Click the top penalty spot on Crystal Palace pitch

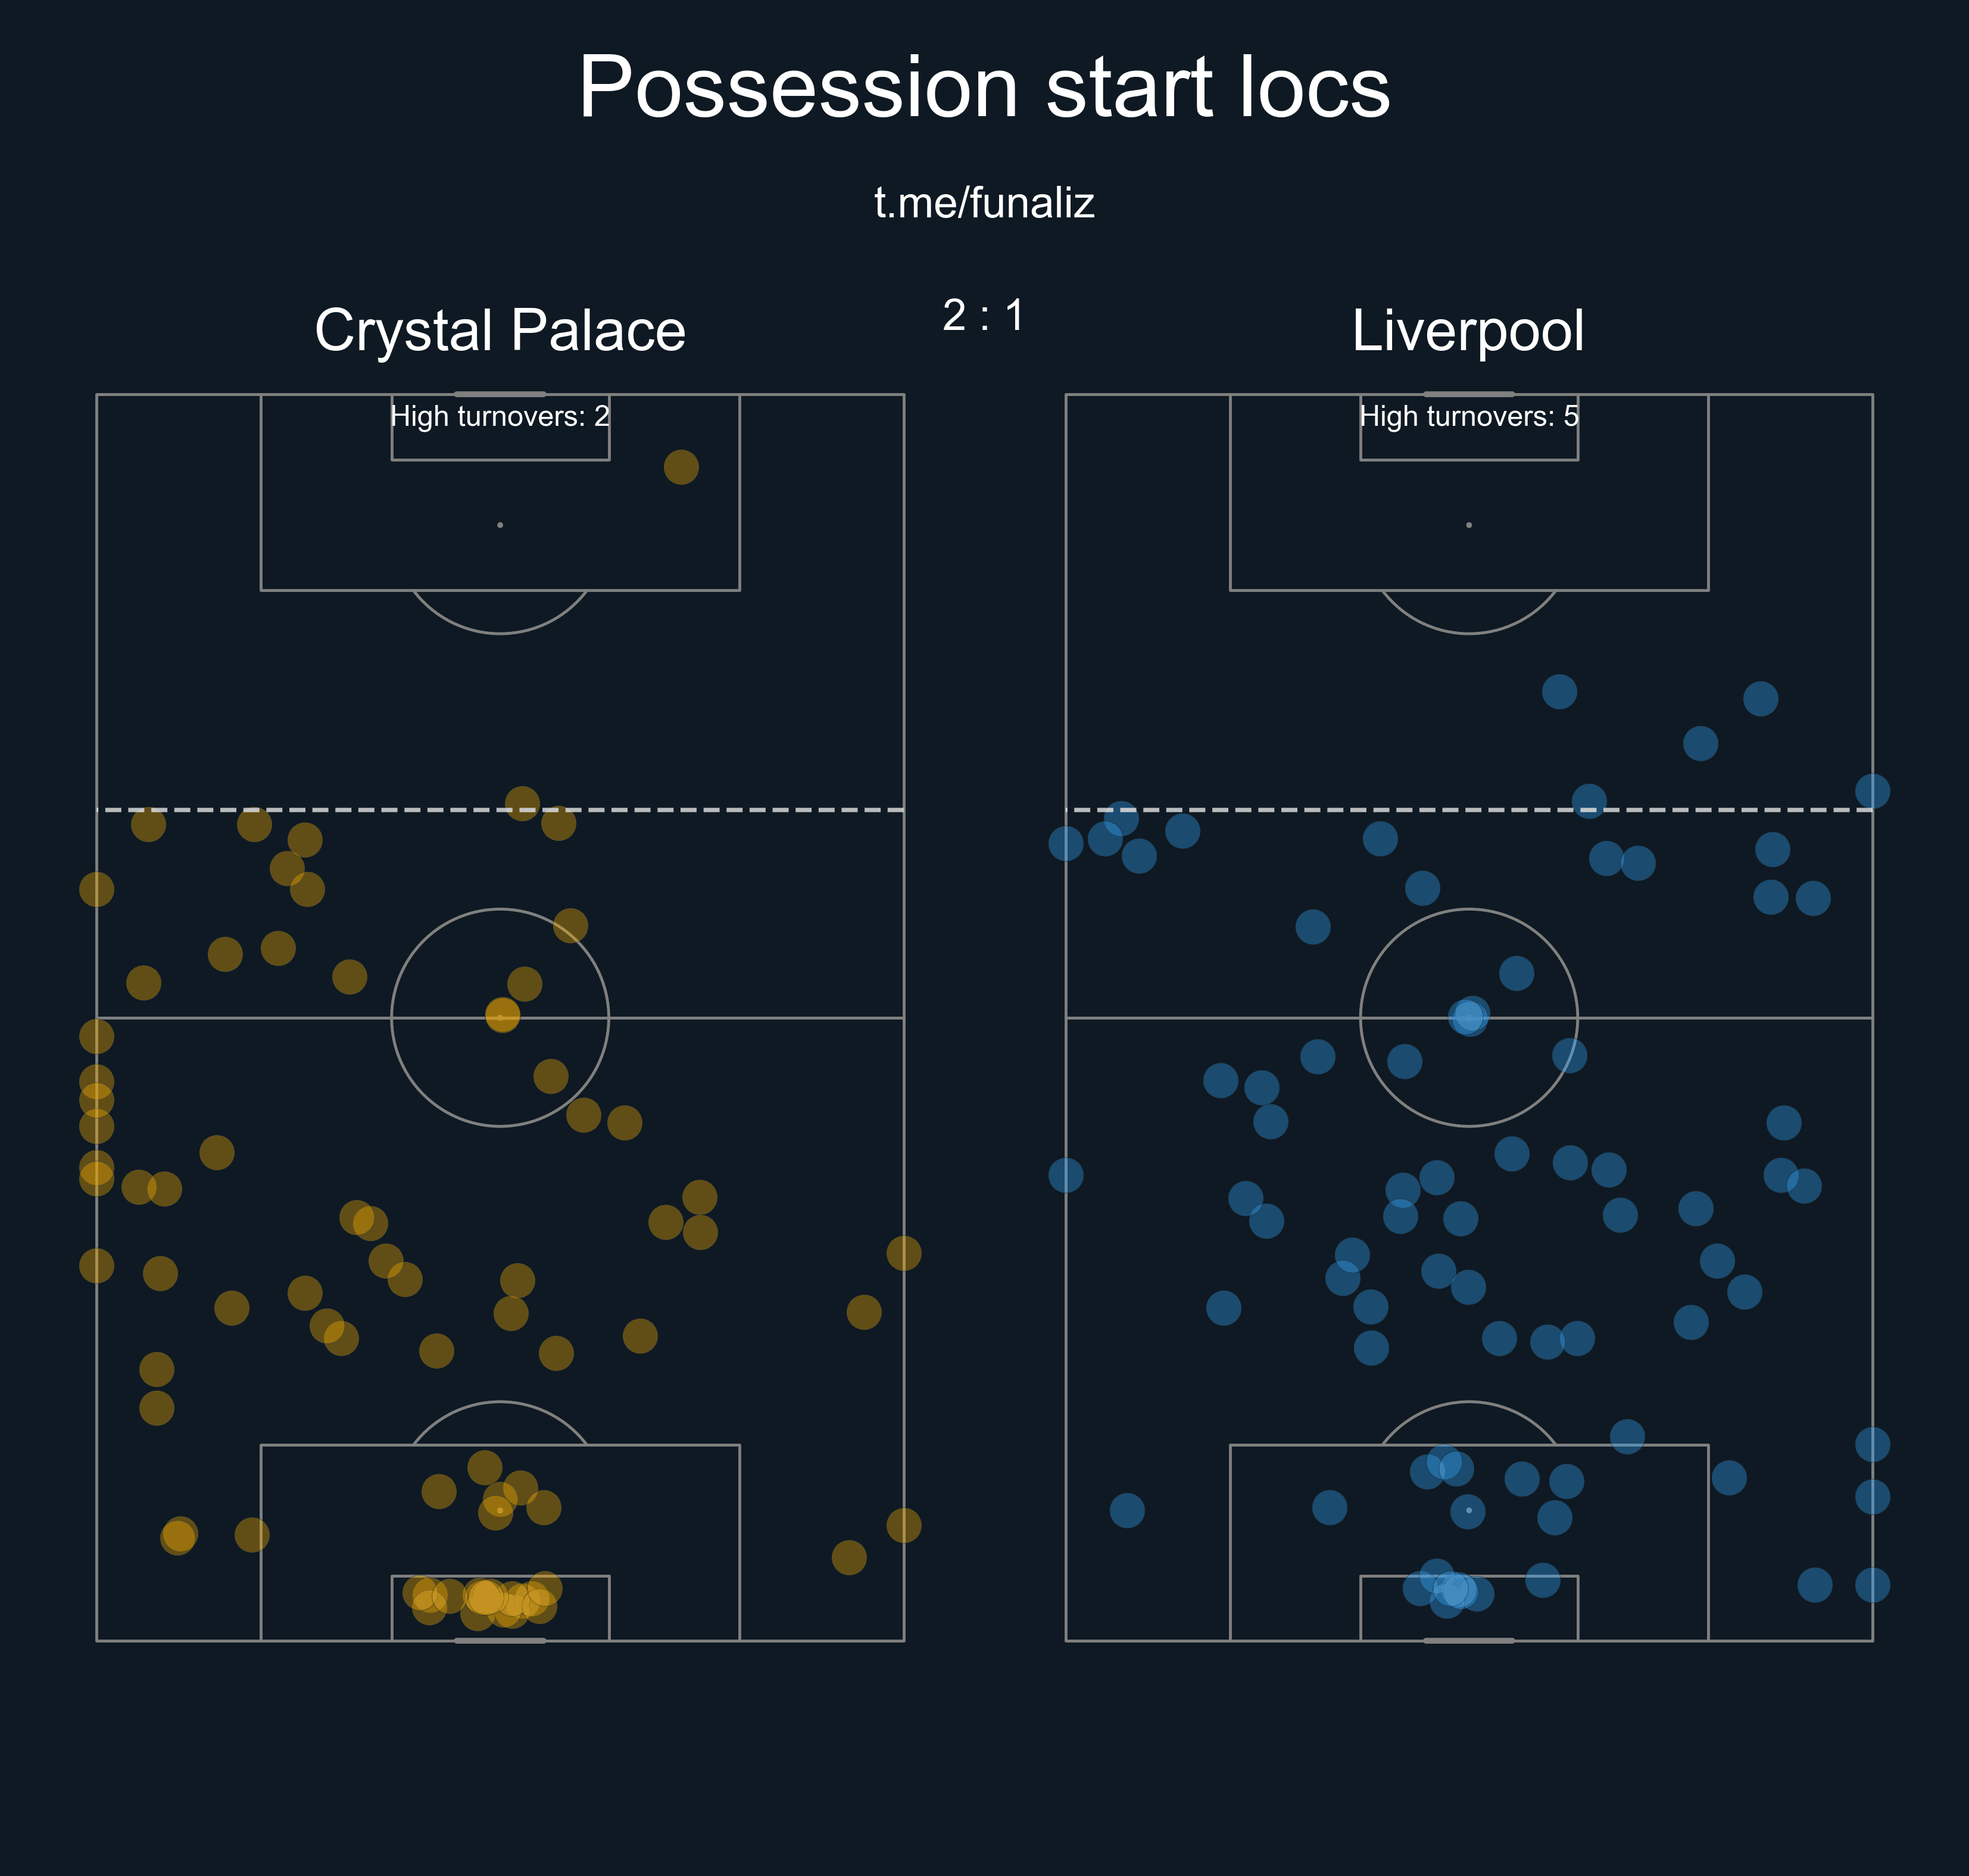(500, 525)
